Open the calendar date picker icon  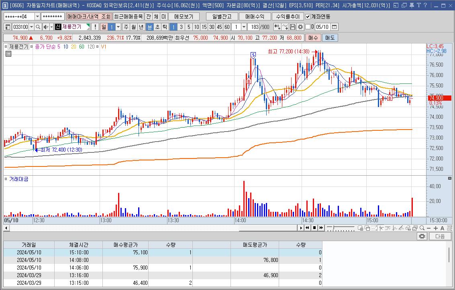[x=334, y=27]
